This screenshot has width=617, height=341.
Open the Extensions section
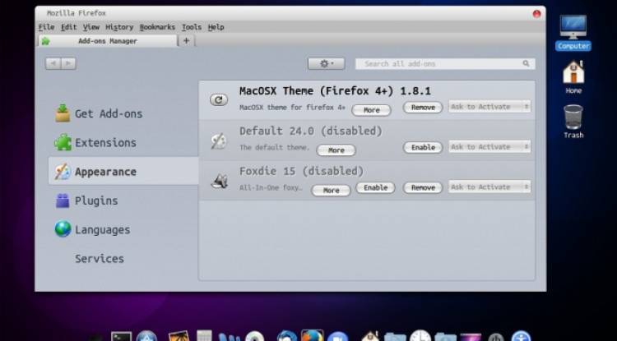(x=95, y=143)
